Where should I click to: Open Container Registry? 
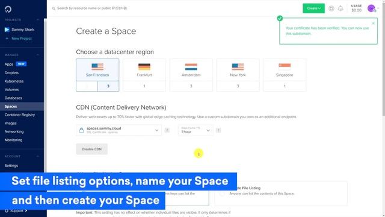20,115
